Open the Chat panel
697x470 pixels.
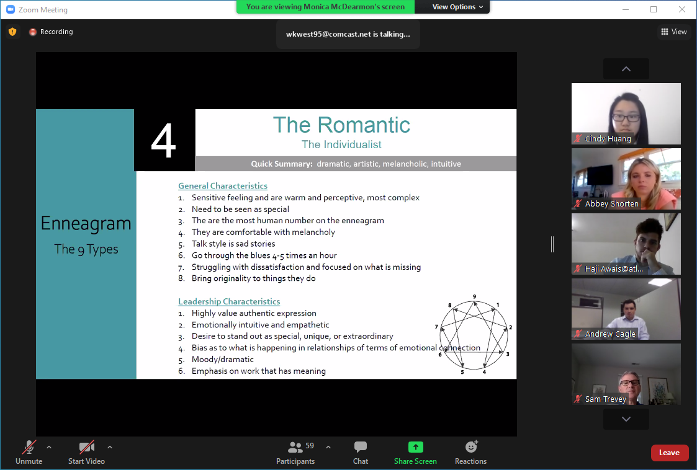click(x=361, y=447)
